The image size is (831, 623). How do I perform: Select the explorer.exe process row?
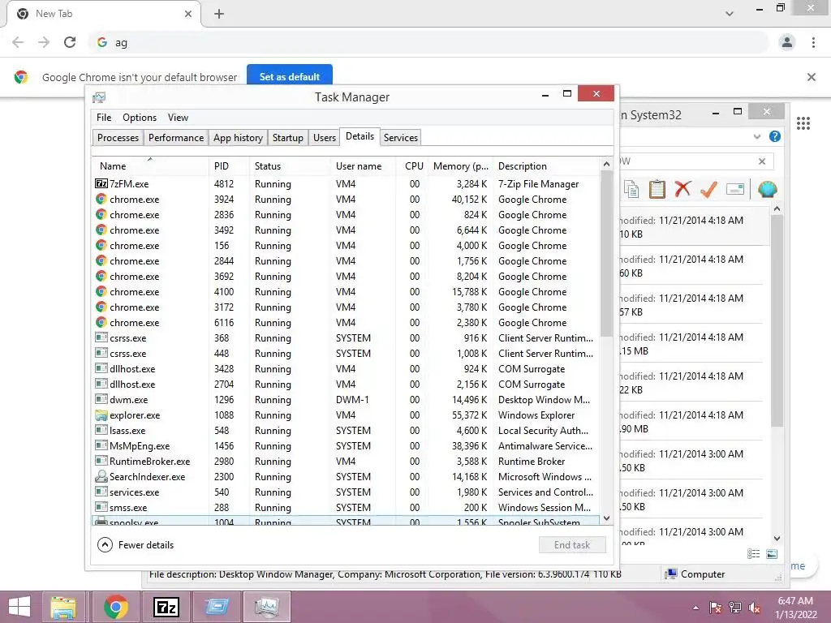[346, 415]
